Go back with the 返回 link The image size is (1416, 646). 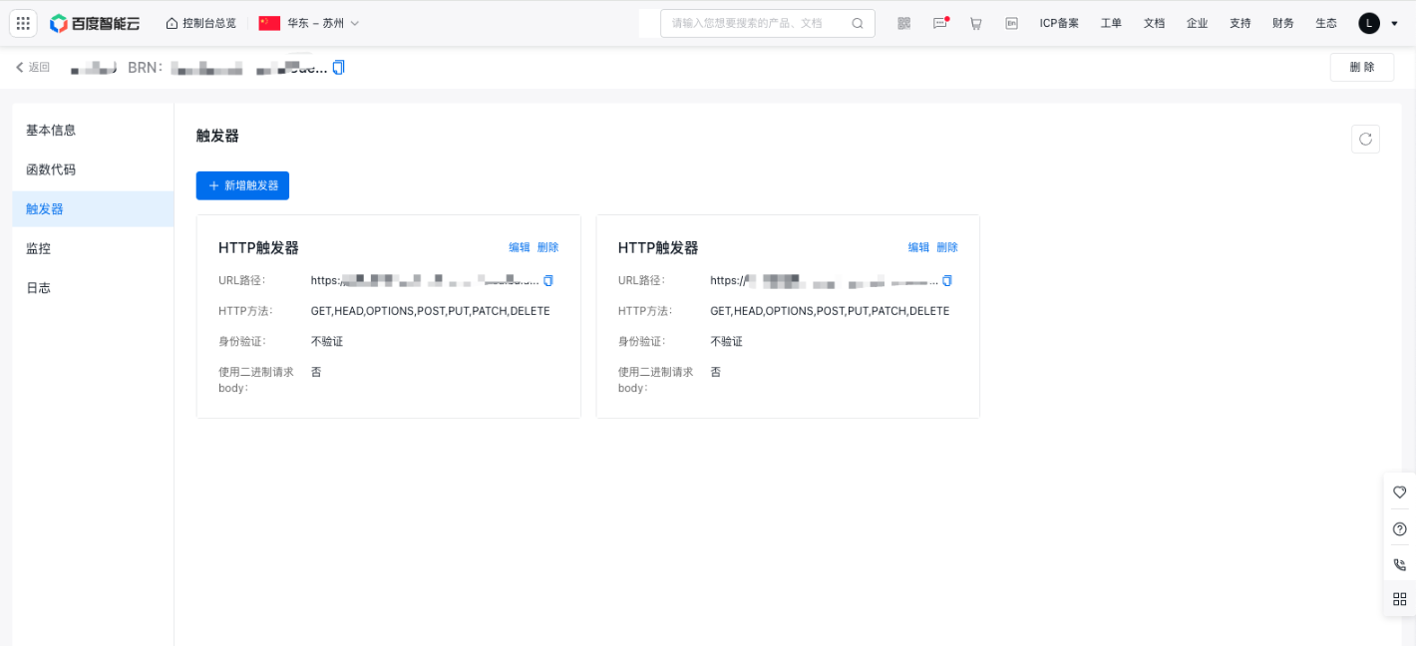[x=33, y=67]
